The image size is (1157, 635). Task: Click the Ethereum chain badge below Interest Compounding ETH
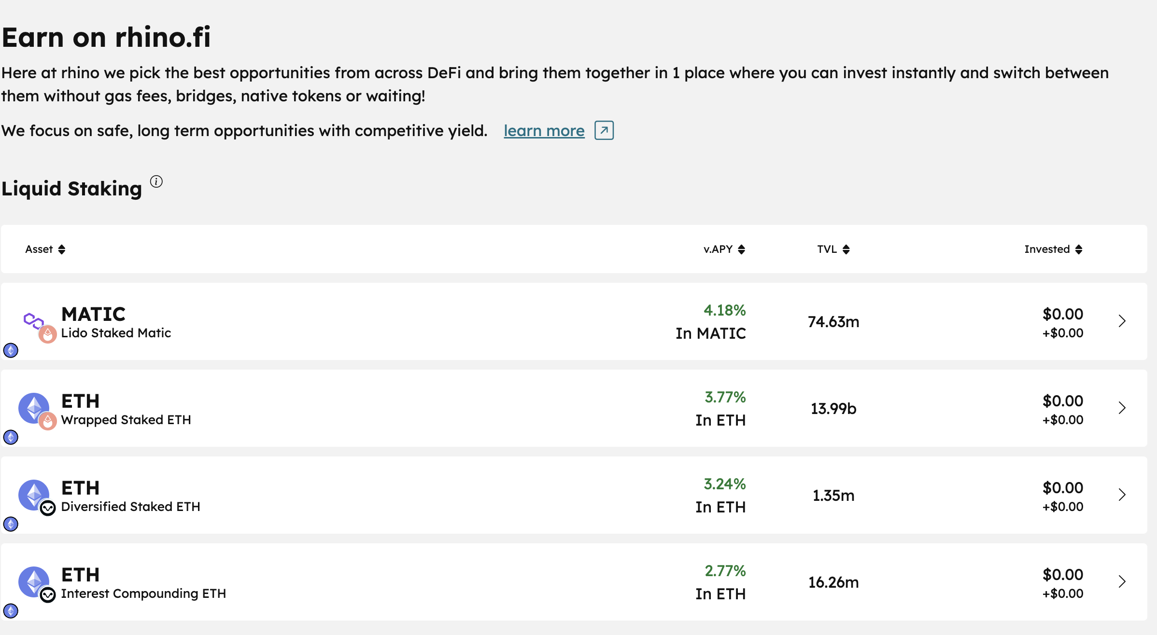11,611
